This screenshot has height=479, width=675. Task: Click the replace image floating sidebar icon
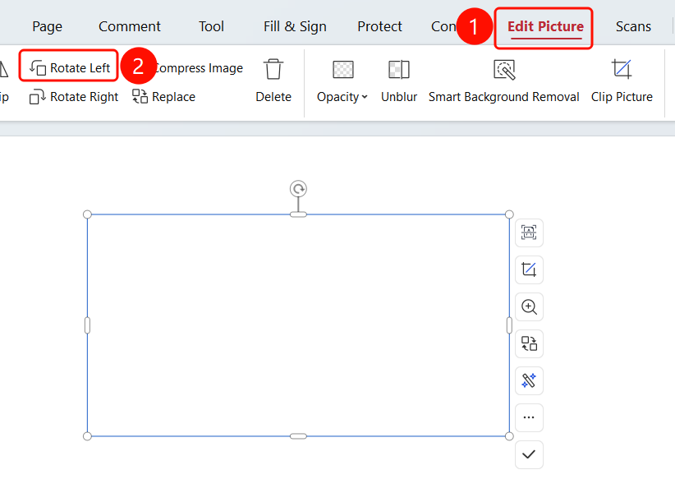(529, 343)
